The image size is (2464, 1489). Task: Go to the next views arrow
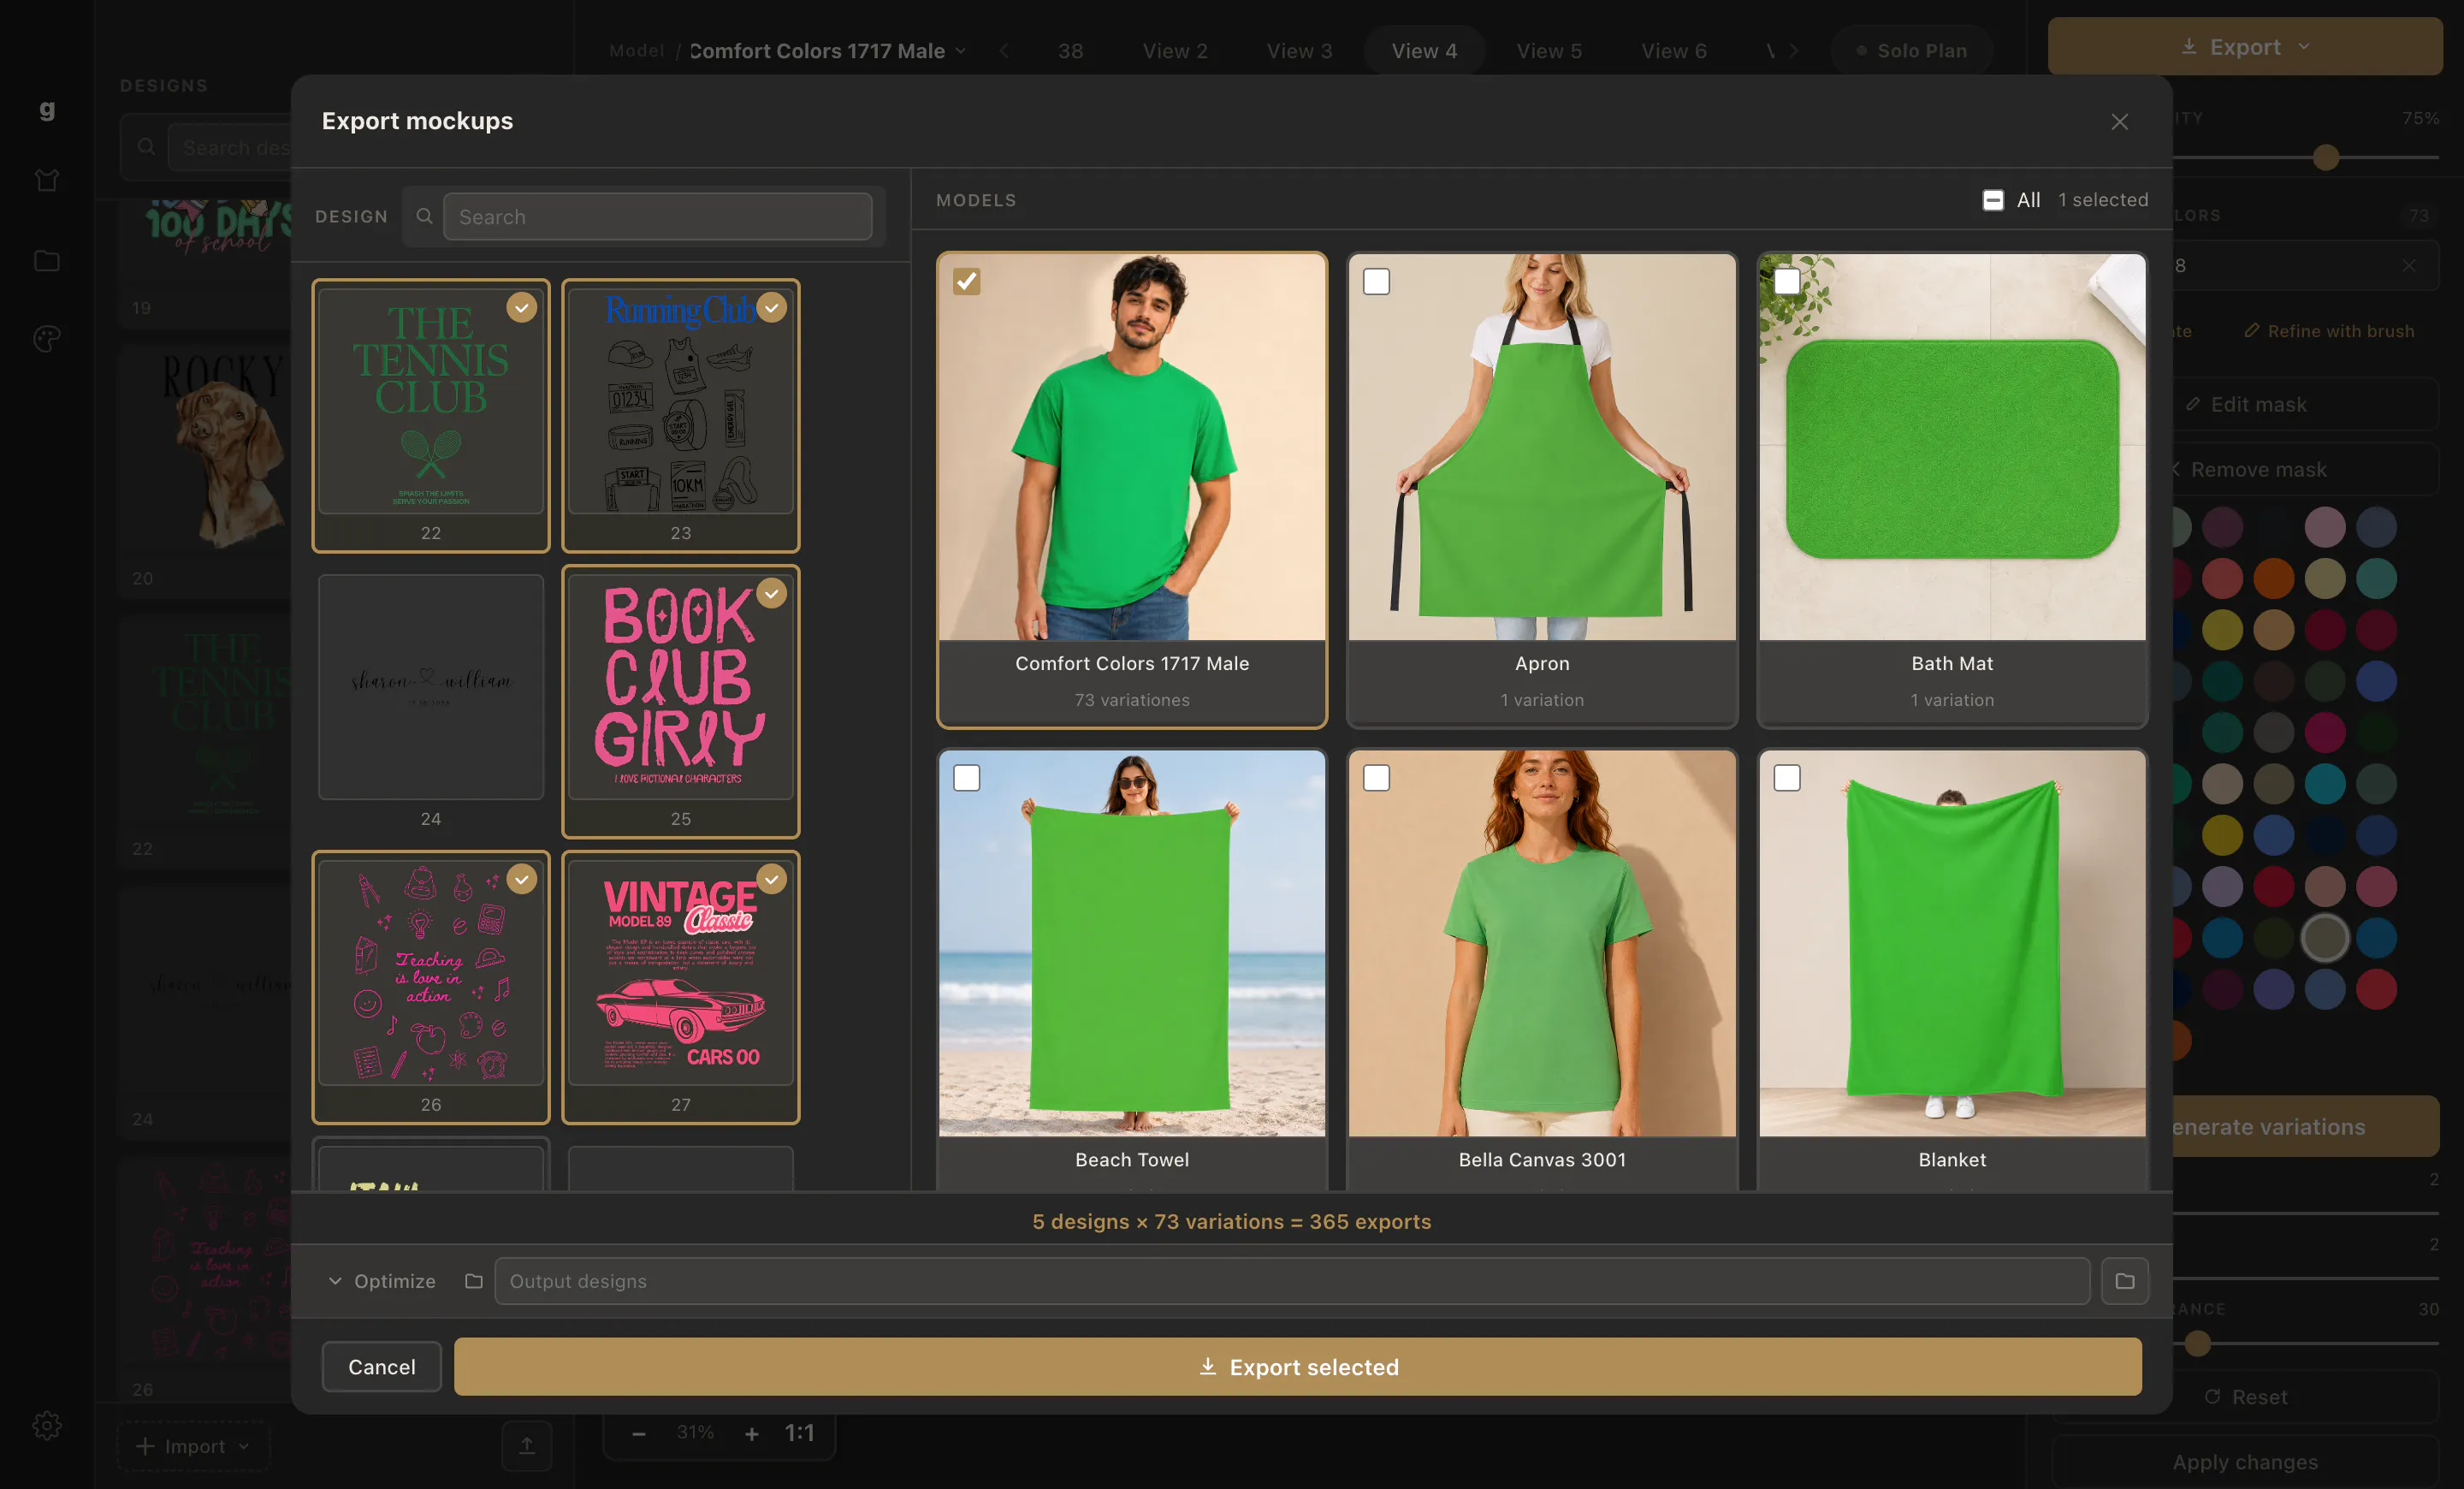[1794, 50]
